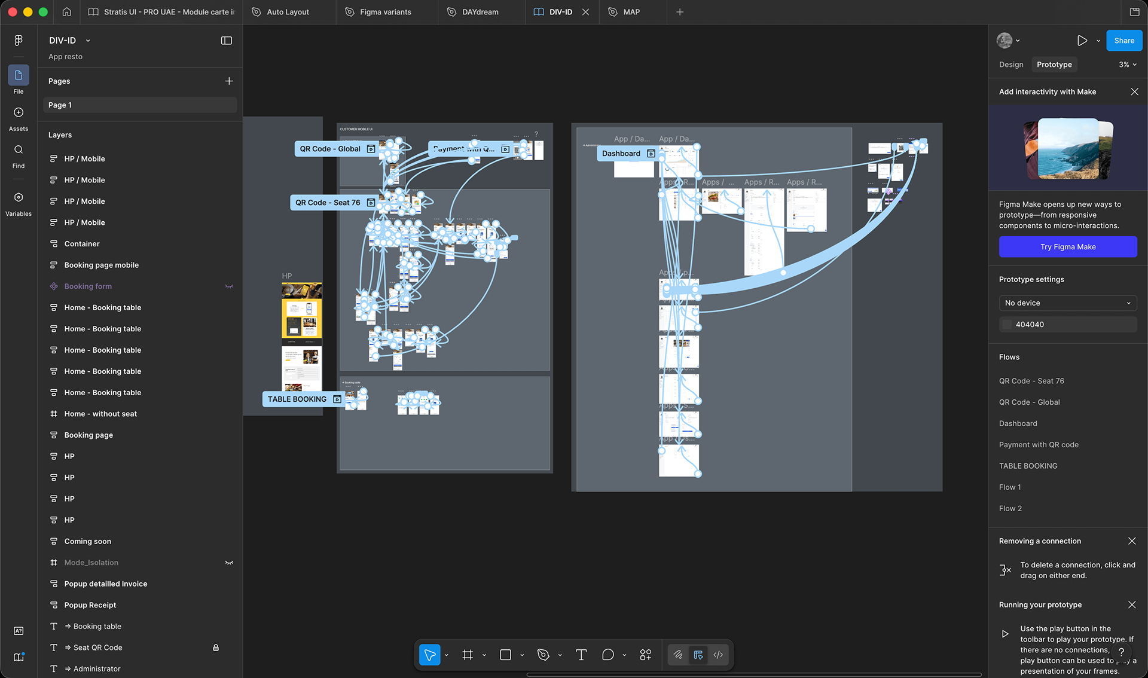Screen dimensions: 1148x678
Task: Select the Text tool in the toolbar
Action: [x=581, y=655]
